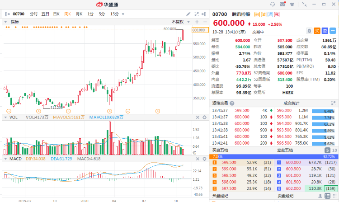Click help icon beside 逐笔交易
The height and width of the screenshot is (202, 339).
click(232, 103)
